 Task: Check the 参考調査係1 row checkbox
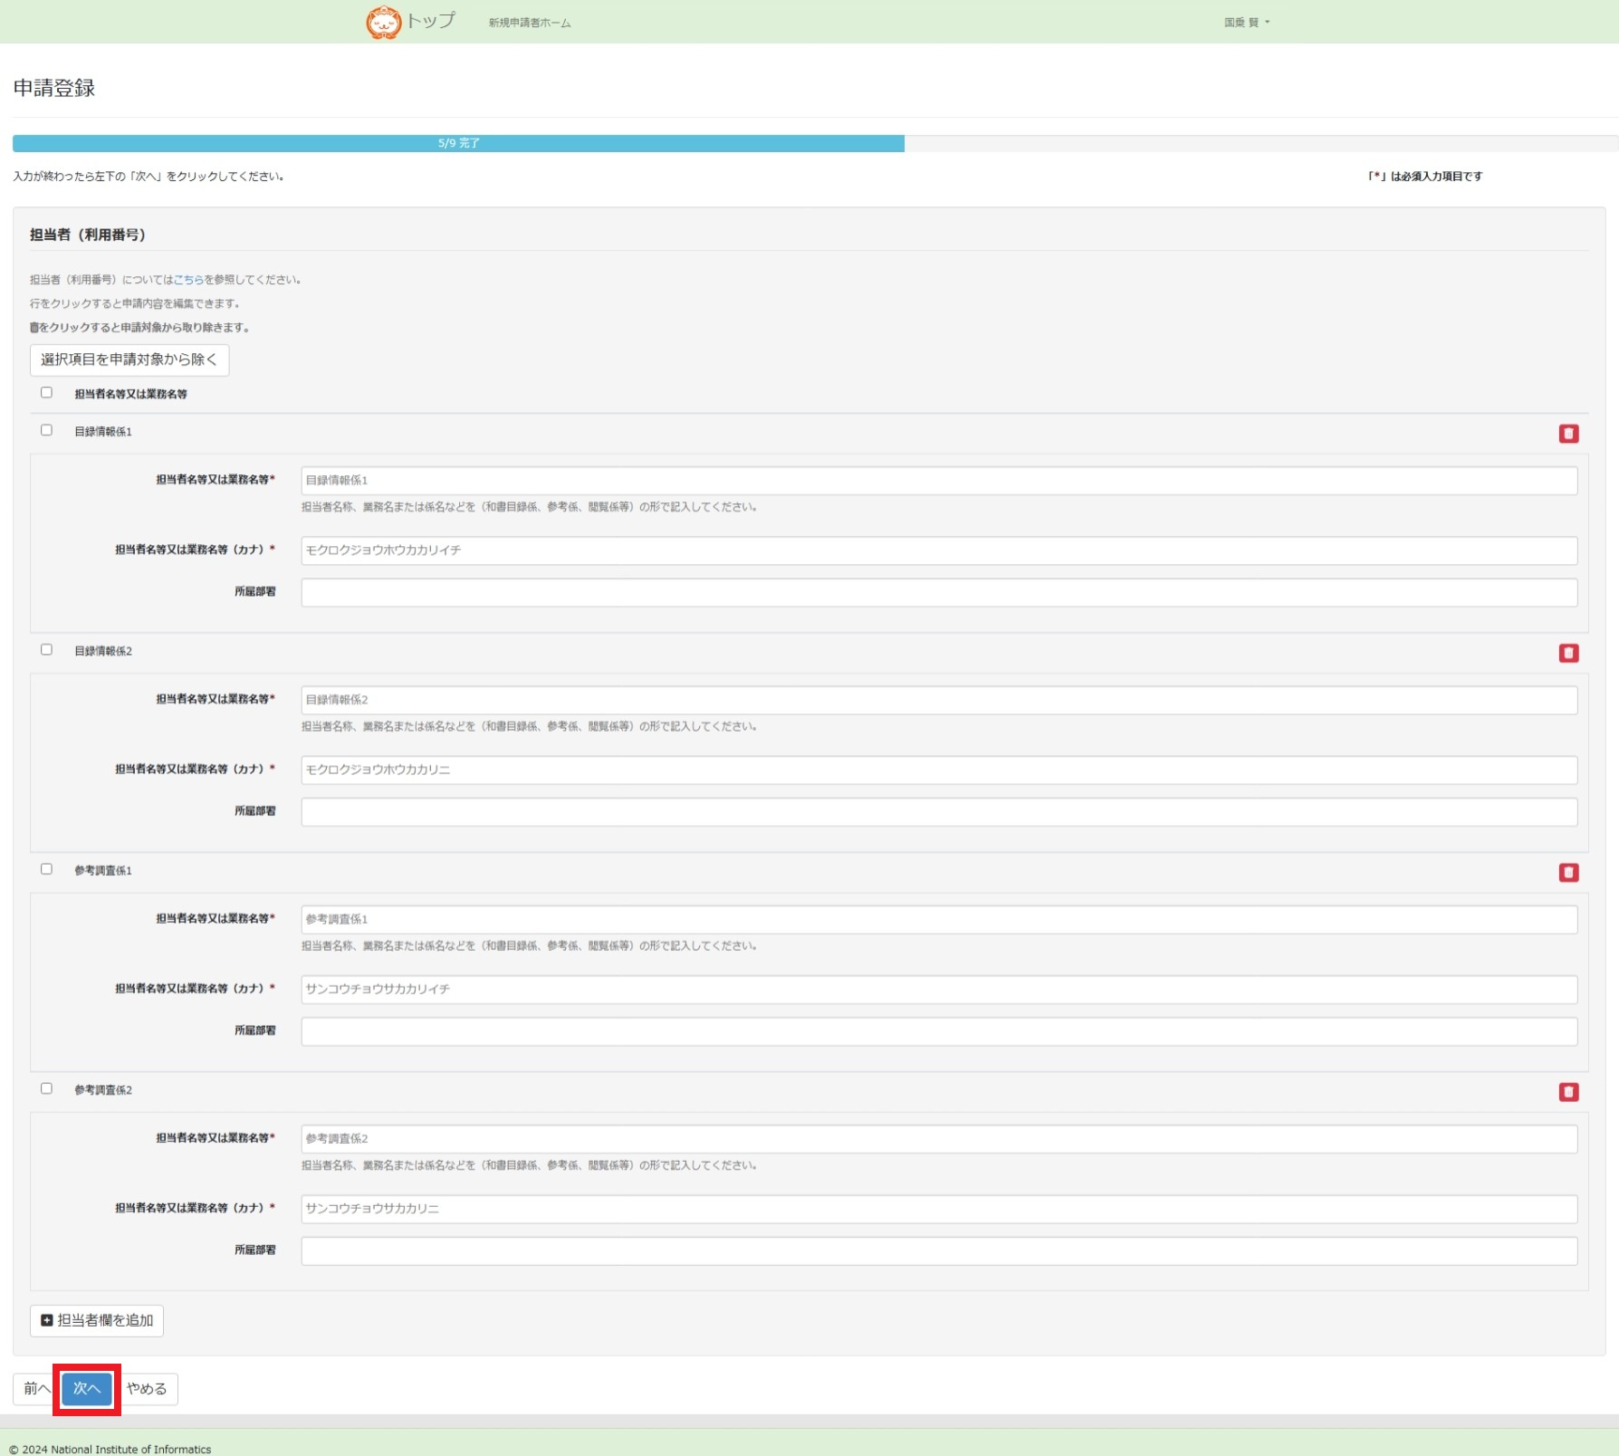46,869
